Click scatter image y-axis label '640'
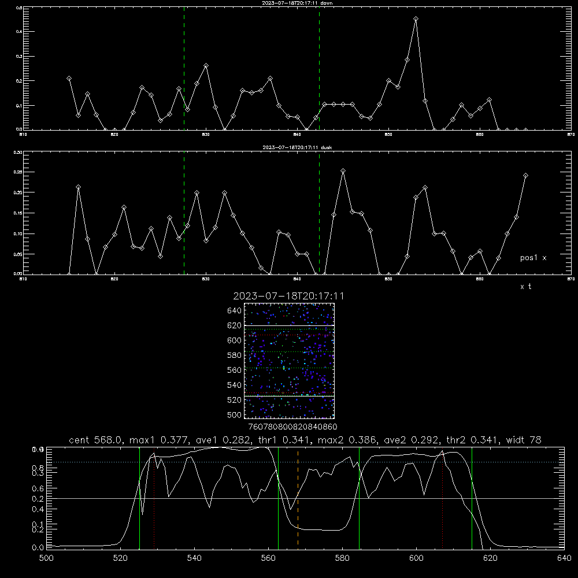Screen dimensions: 578x578 (x=235, y=311)
